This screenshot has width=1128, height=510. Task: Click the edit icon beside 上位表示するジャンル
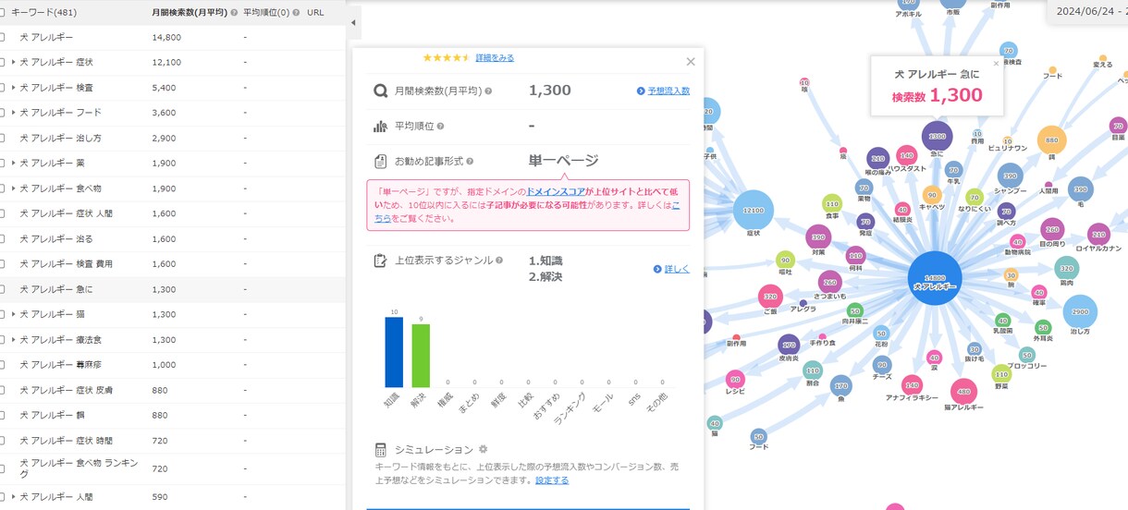coord(380,261)
